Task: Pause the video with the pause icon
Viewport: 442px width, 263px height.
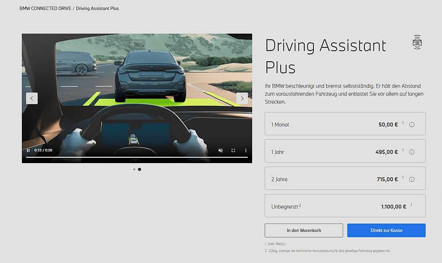Action: pyautogui.click(x=28, y=151)
